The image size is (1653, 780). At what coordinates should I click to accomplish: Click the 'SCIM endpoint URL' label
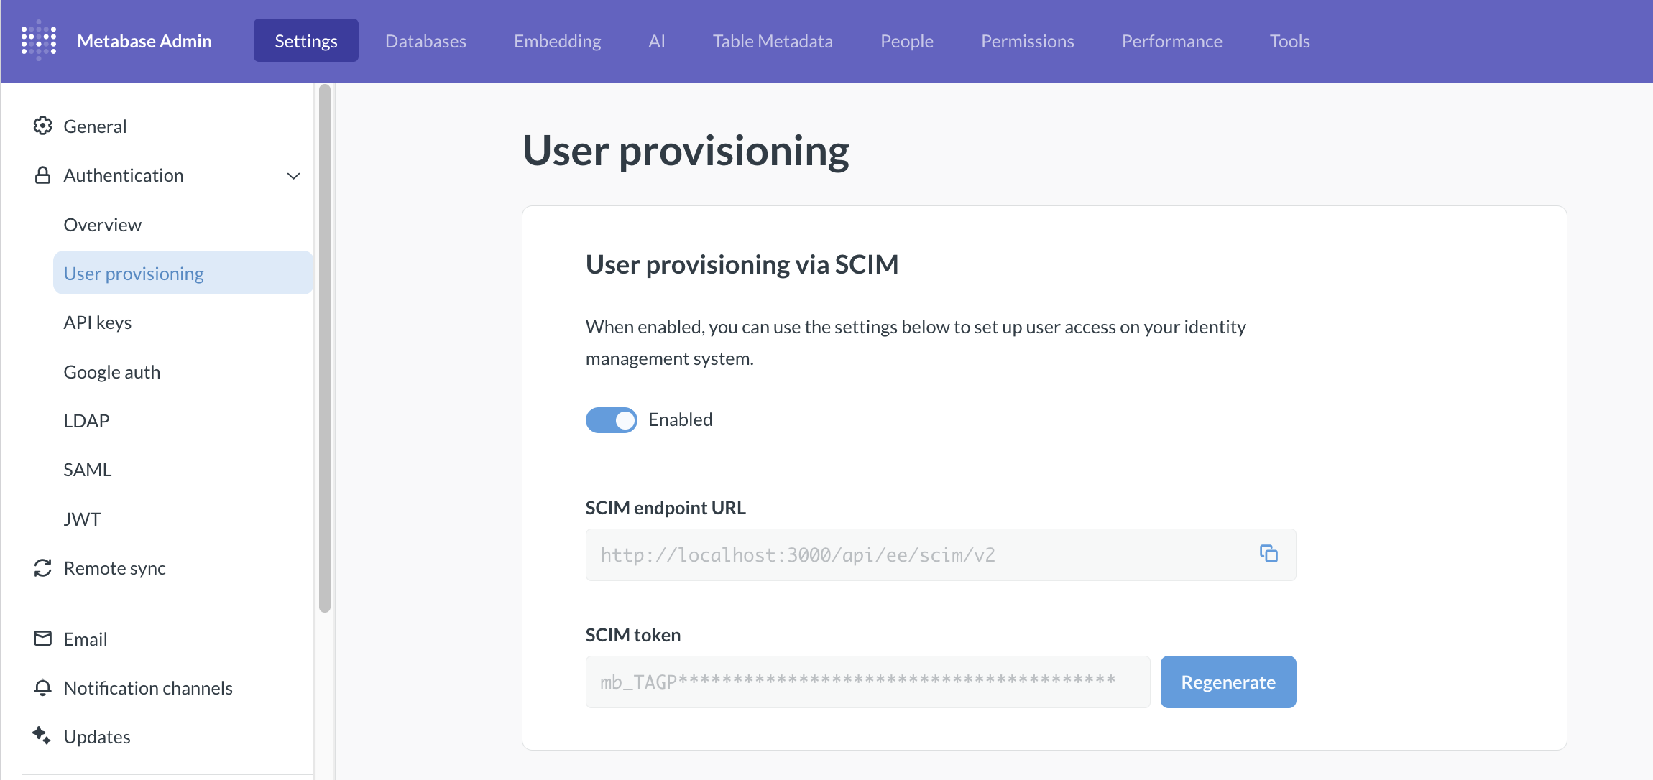[x=666, y=508]
